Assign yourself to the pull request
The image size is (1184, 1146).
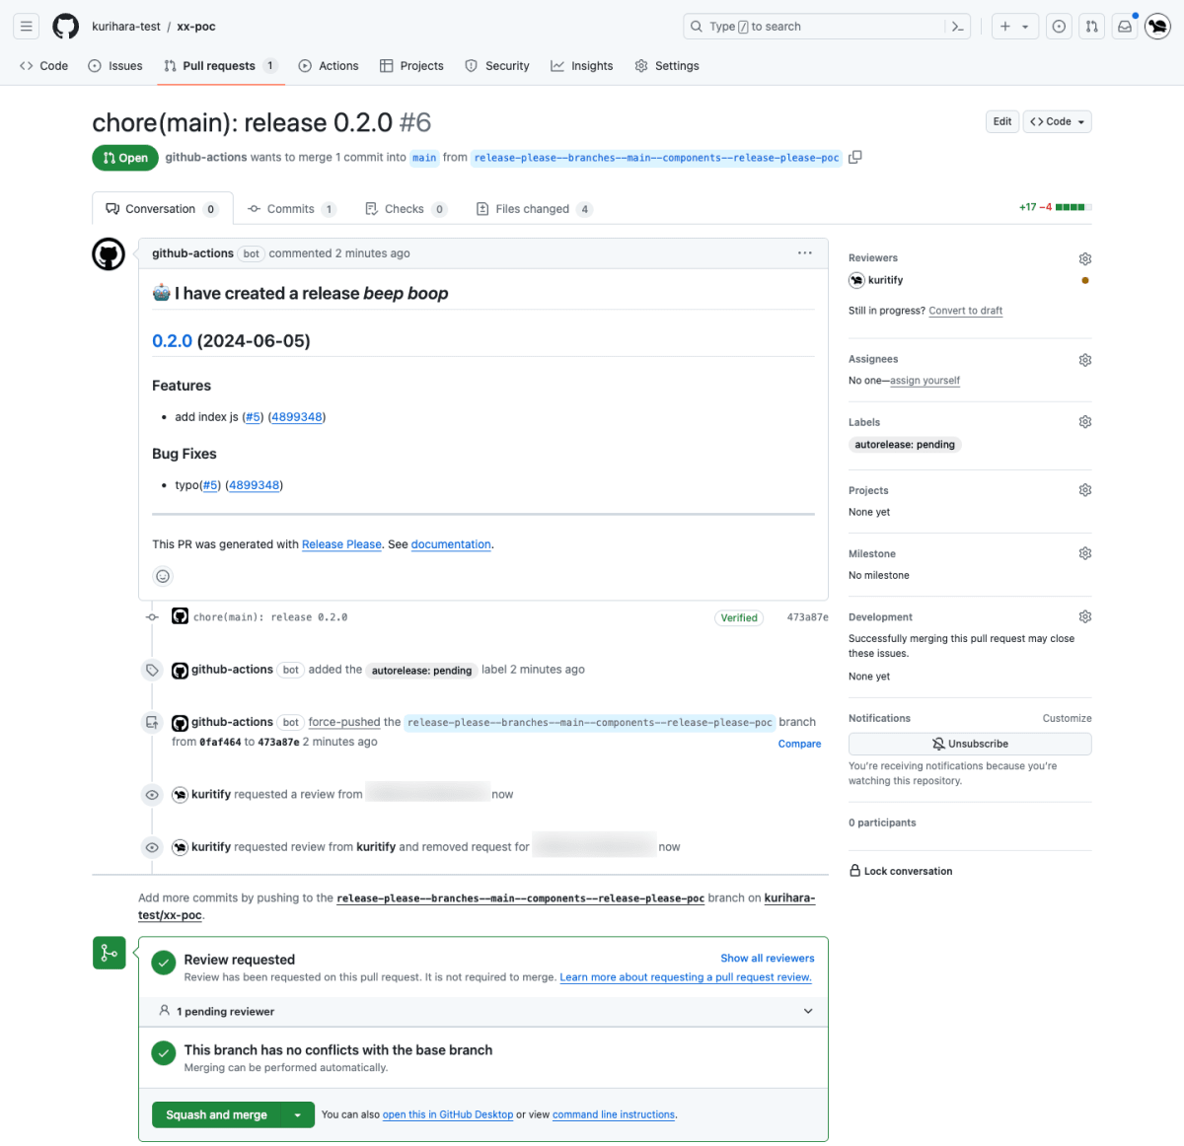coord(925,381)
